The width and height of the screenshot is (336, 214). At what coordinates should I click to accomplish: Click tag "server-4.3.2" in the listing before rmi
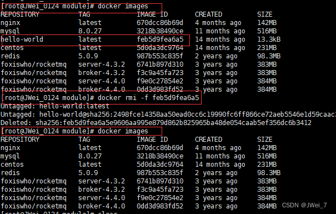102,64
